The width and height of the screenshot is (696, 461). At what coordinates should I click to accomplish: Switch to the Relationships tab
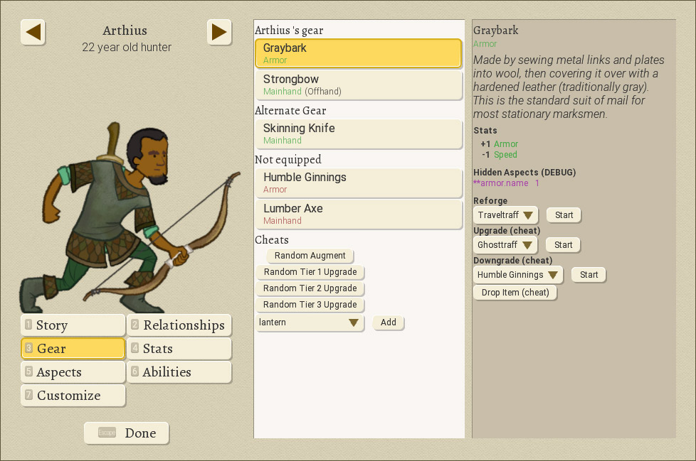pyautogui.click(x=179, y=325)
